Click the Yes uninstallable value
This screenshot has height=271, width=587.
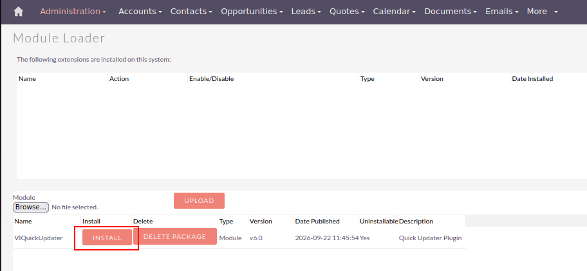coord(365,238)
